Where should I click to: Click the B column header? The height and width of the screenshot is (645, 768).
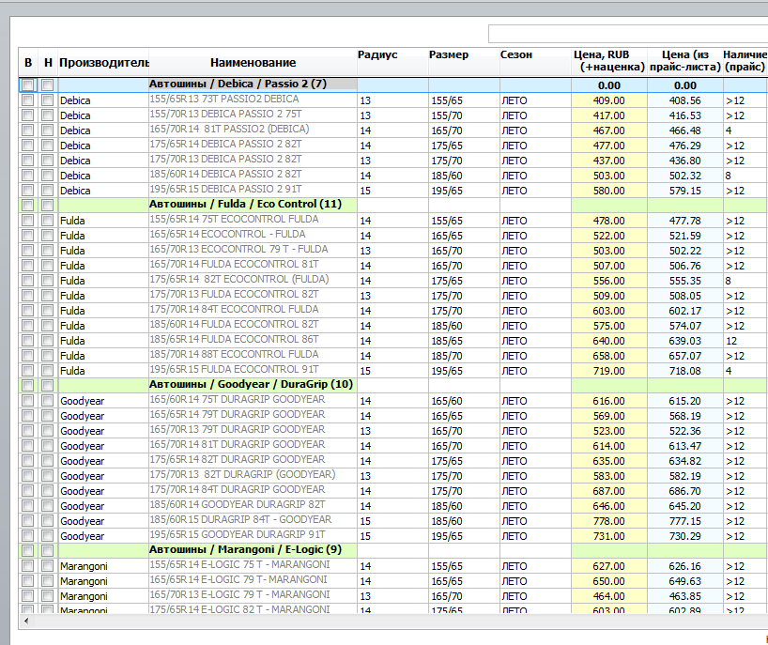(28, 63)
